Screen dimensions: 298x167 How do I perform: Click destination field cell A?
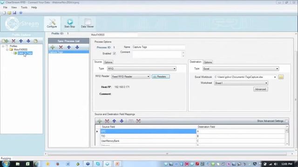pyautogui.click(x=240, y=131)
